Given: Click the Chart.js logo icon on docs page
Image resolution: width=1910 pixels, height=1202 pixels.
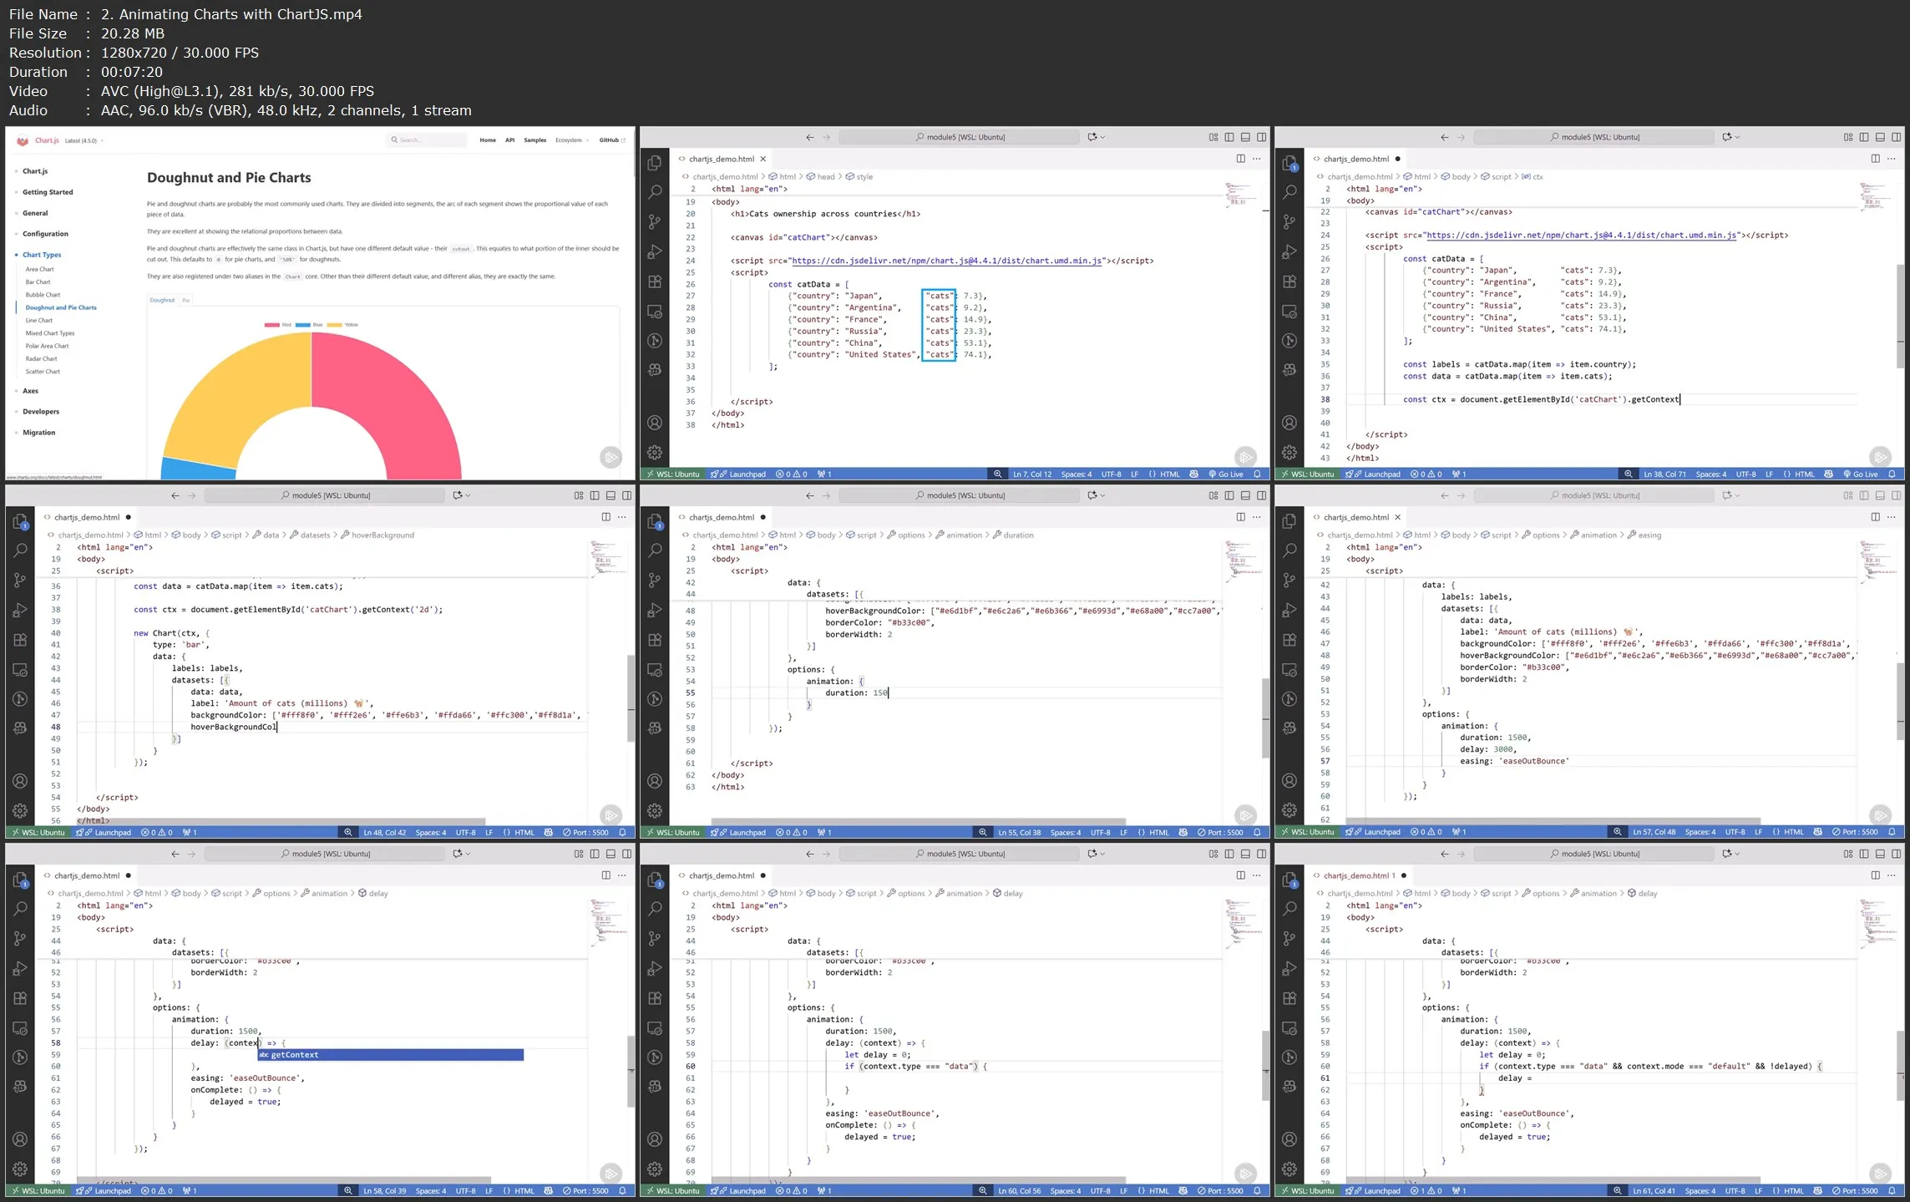Looking at the screenshot, I should click(x=23, y=140).
